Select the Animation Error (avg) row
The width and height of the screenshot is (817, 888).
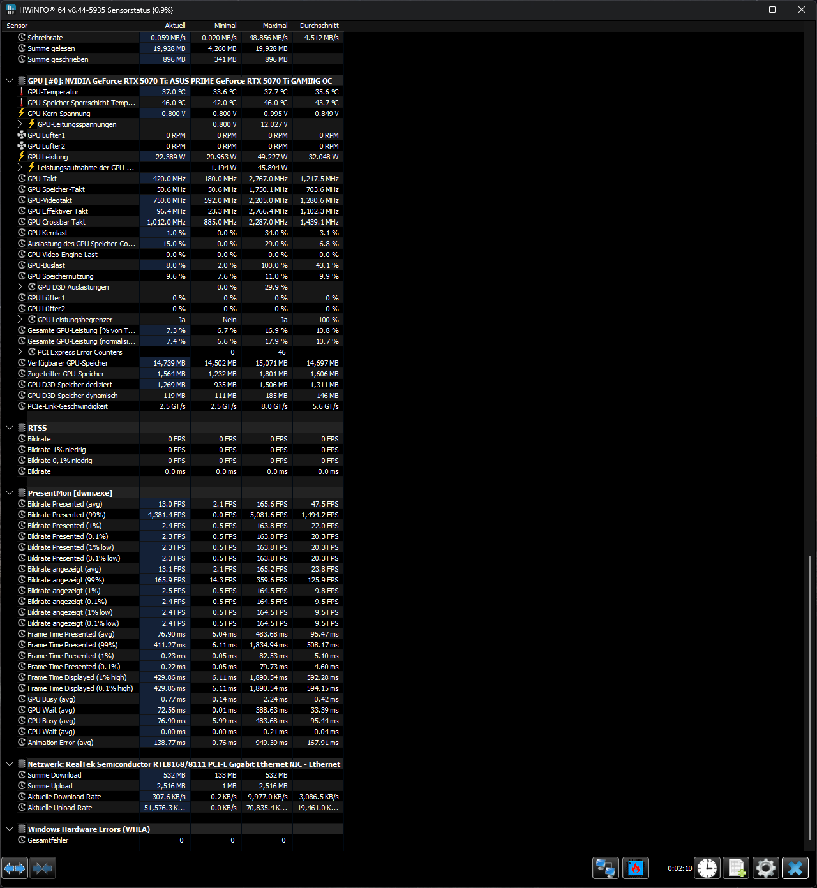coord(172,743)
